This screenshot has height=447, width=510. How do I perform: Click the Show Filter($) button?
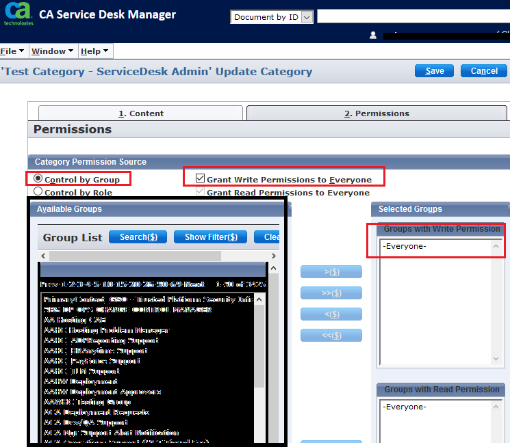click(x=211, y=237)
